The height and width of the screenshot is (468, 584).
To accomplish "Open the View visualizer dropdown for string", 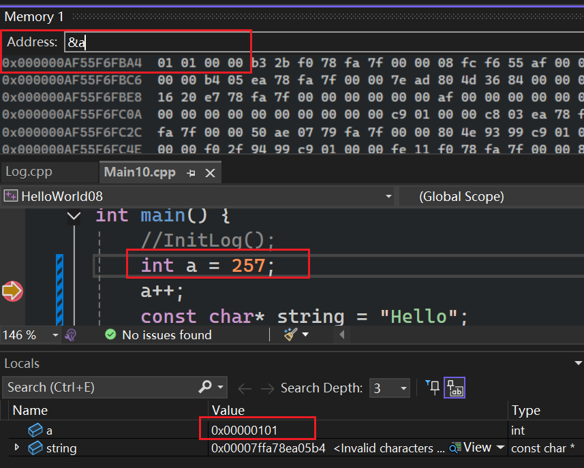I will point(501,448).
